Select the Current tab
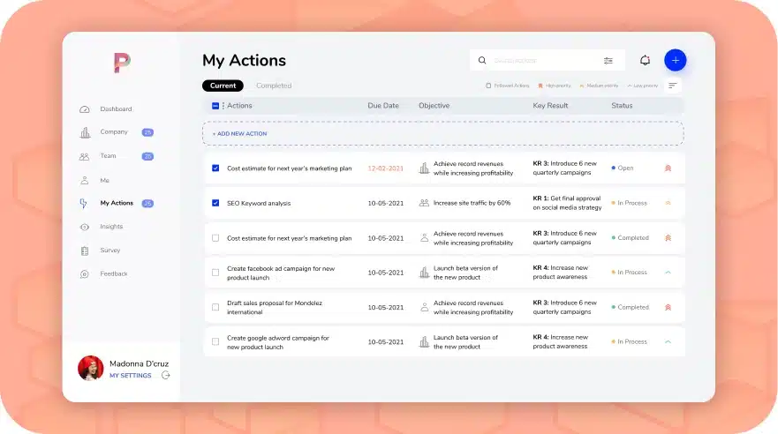Image resolution: width=778 pixels, height=434 pixels. [x=223, y=86]
